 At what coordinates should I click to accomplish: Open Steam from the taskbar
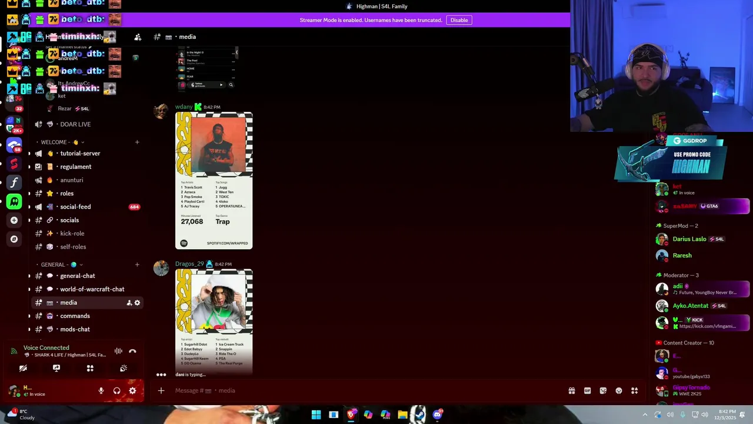[x=419, y=415]
